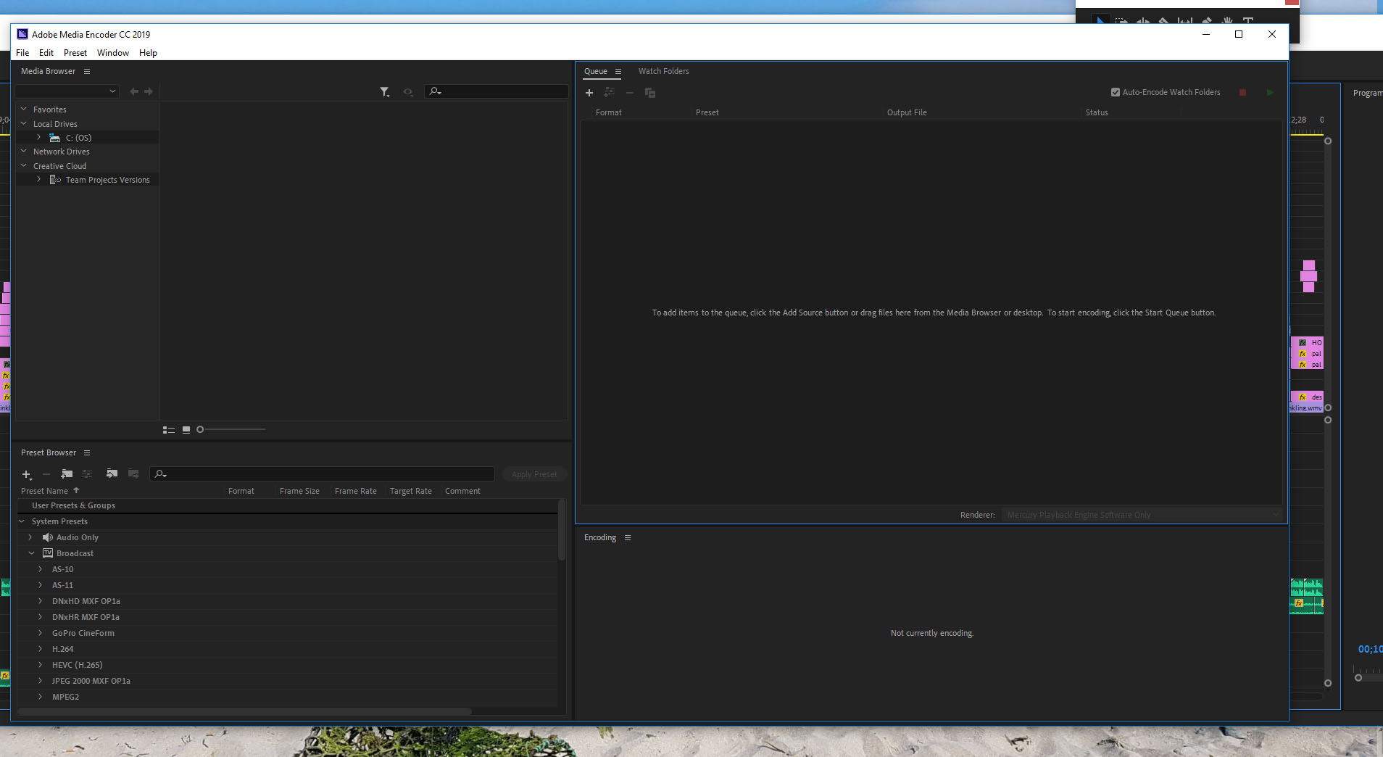1383x757 pixels.
Task: Click the eye view-as icon in Media Browser
Action: pos(408,92)
